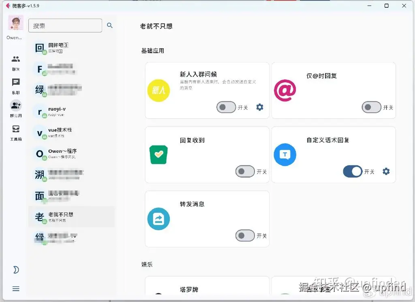Screen dimensions: 415x302
Task: Focus the 搜索 search field
Action: (x=65, y=26)
